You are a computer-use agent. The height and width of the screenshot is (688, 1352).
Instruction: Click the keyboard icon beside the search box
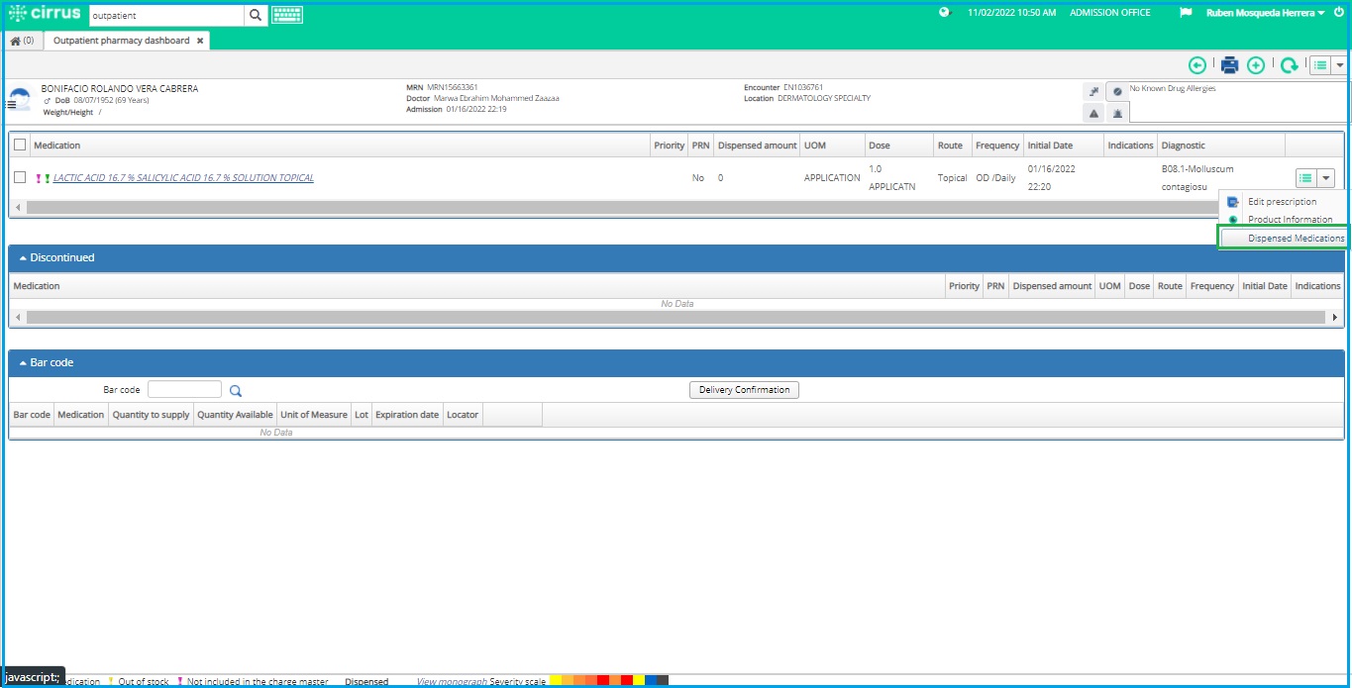[286, 15]
